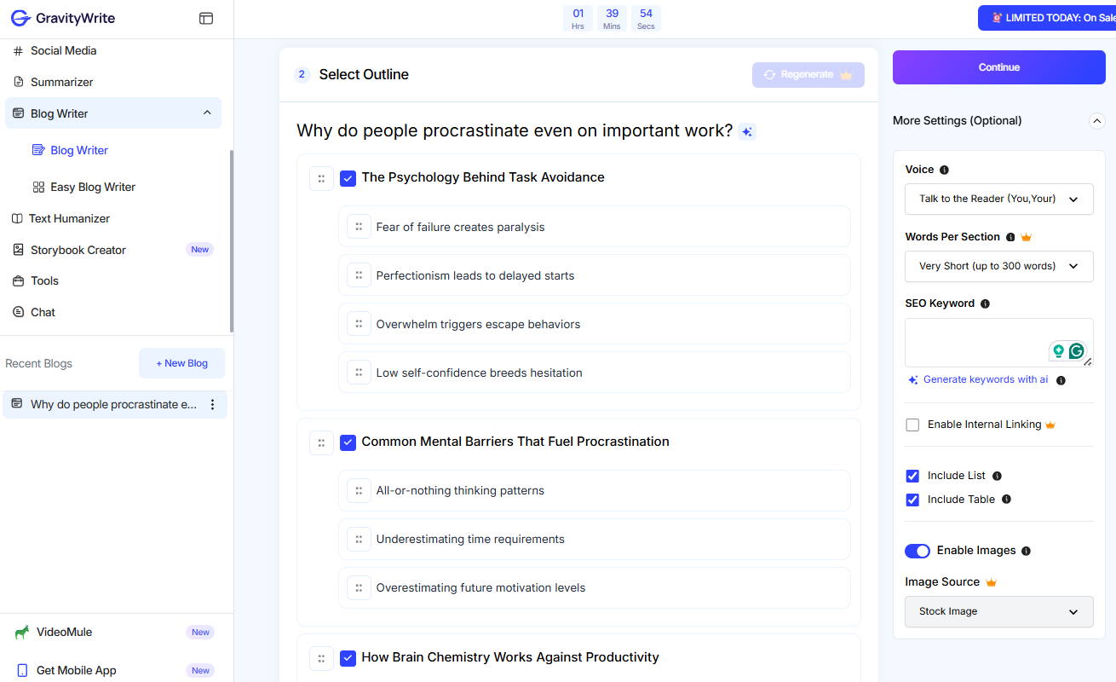Collapse the sidebar with the panel icon
The image size is (1116, 682).
tap(205, 17)
